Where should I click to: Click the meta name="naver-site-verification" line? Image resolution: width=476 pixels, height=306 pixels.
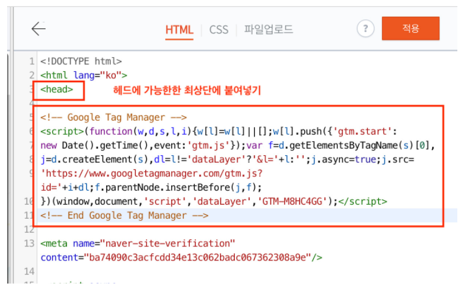pos(138,243)
